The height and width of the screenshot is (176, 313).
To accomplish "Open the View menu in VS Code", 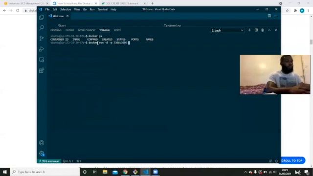I will pos(77,9).
